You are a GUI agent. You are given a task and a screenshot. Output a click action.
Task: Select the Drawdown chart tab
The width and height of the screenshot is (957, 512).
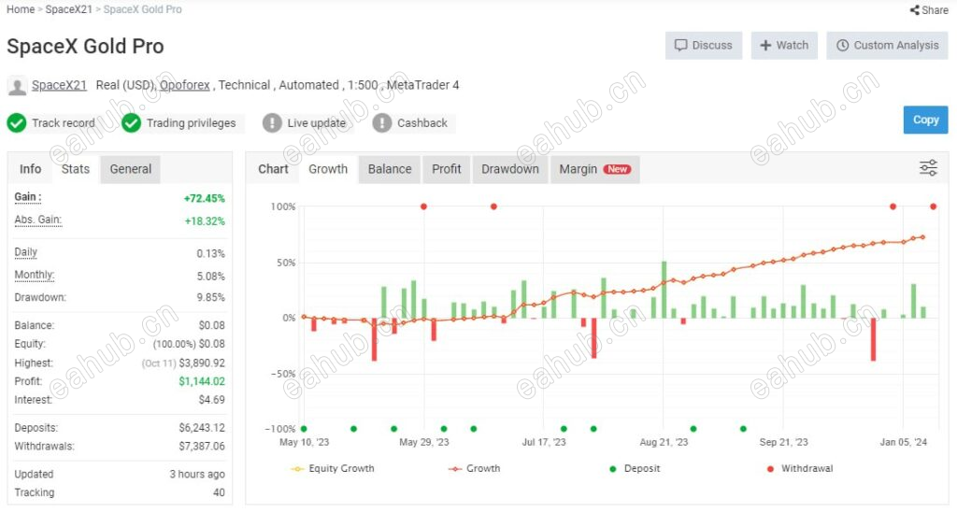pos(510,169)
